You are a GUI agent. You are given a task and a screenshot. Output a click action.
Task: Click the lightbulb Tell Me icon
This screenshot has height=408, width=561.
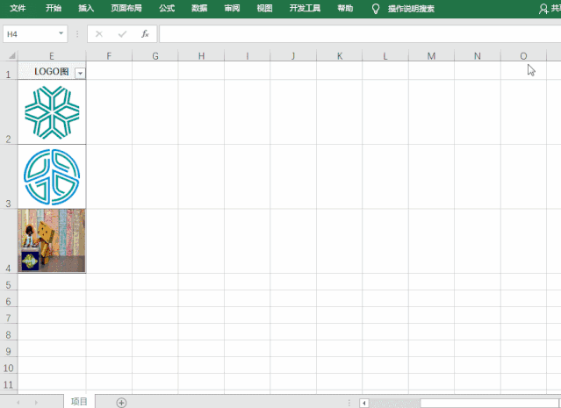[376, 8]
